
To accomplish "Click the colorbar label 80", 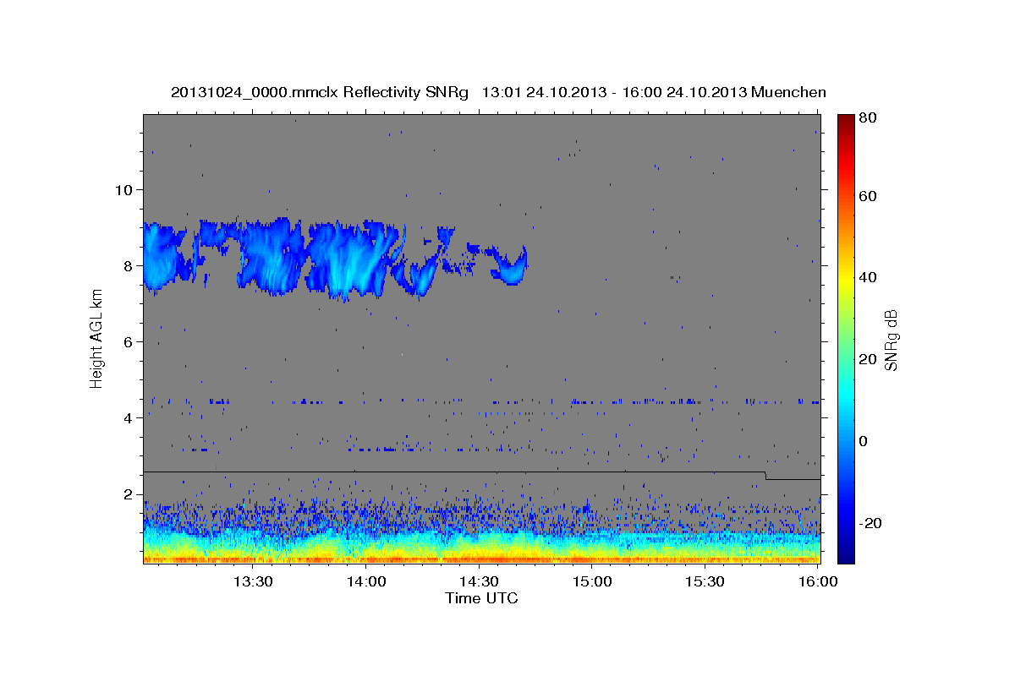I will [x=867, y=118].
